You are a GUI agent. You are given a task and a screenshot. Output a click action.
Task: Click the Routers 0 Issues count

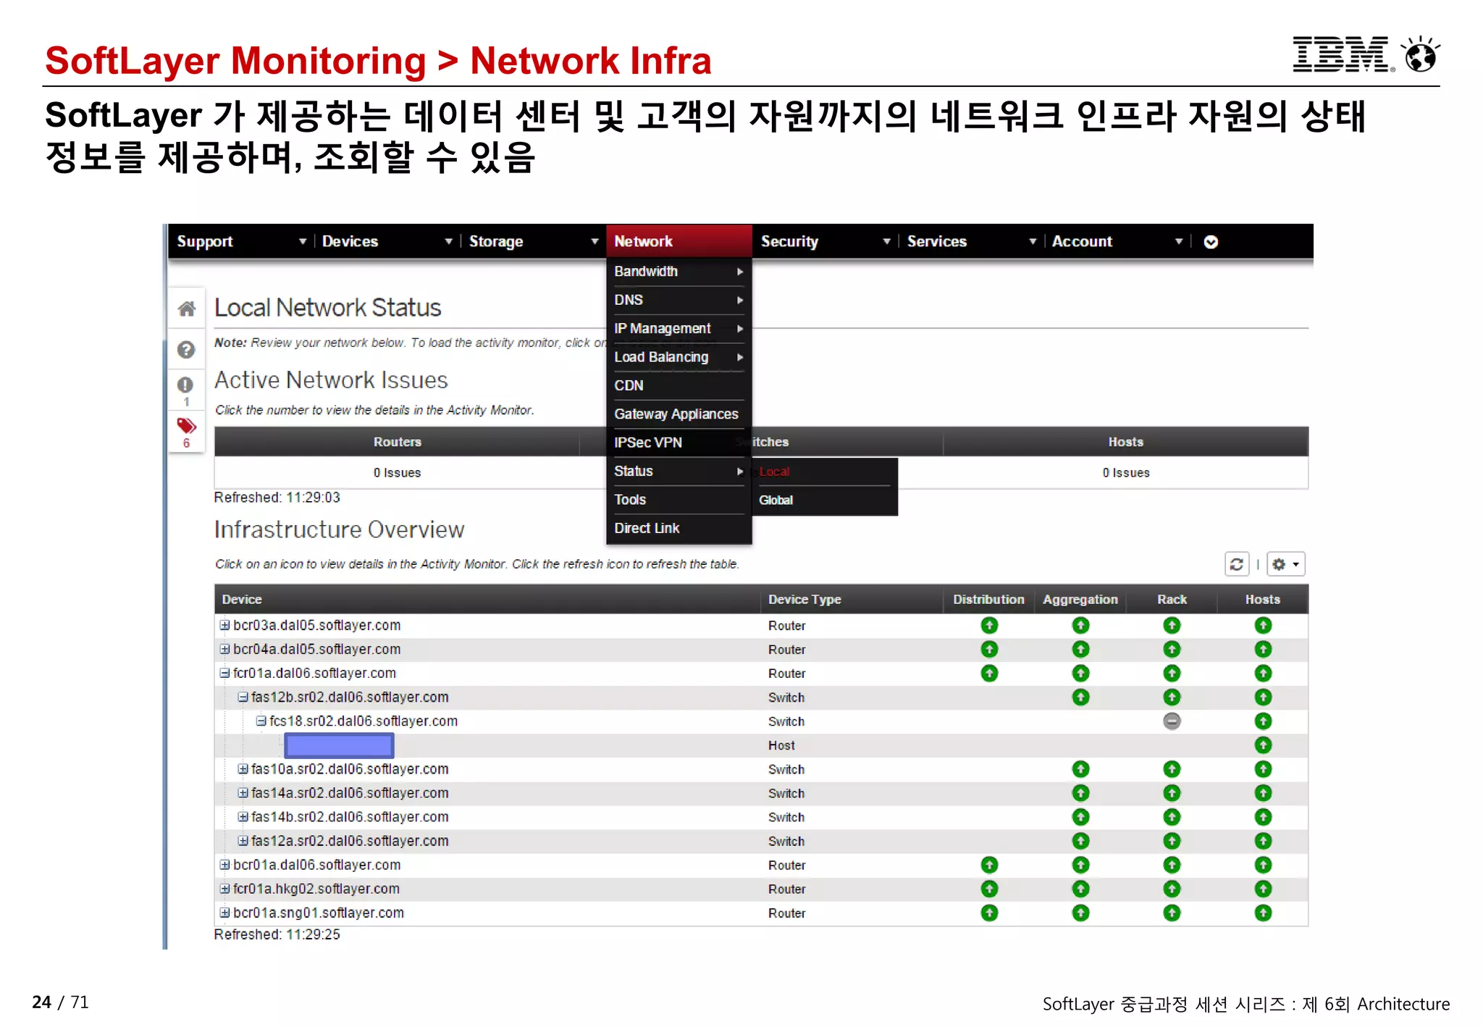pyautogui.click(x=397, y=473)
